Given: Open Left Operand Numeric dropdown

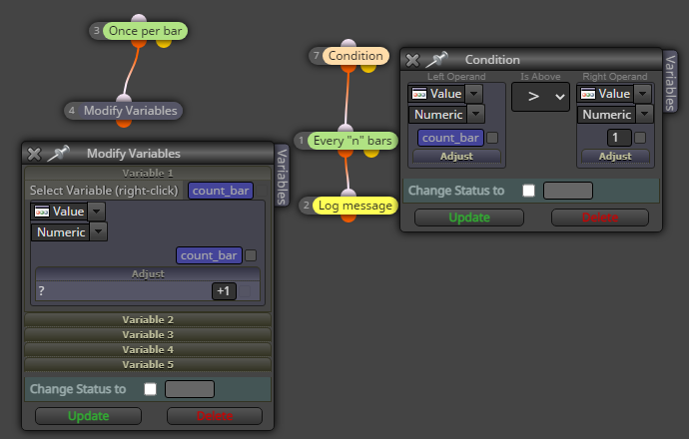Looking at the screenshot, I should (476, 115).
